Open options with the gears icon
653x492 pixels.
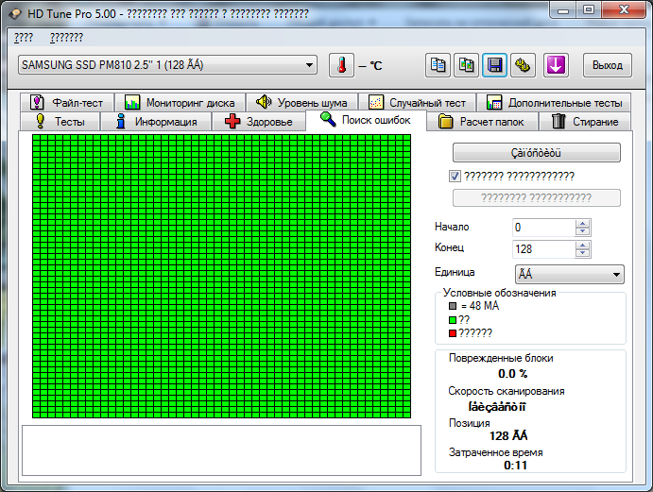524,65
